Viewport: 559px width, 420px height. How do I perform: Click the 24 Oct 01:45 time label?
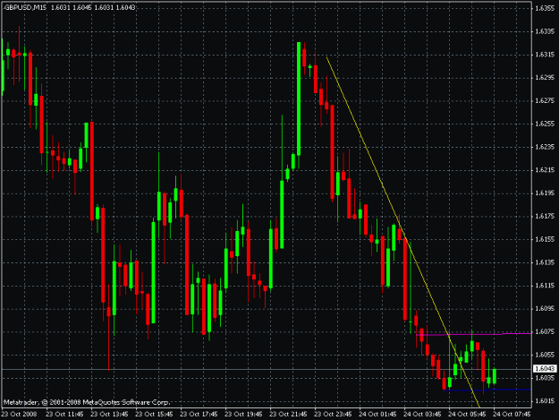(377, 414)
